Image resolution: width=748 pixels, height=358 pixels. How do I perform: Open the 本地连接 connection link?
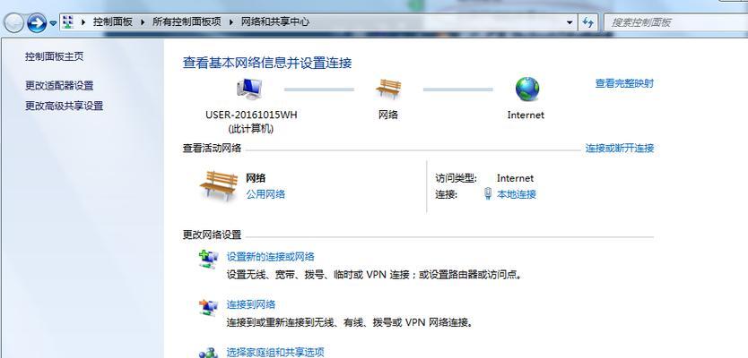tap(517, 194)
